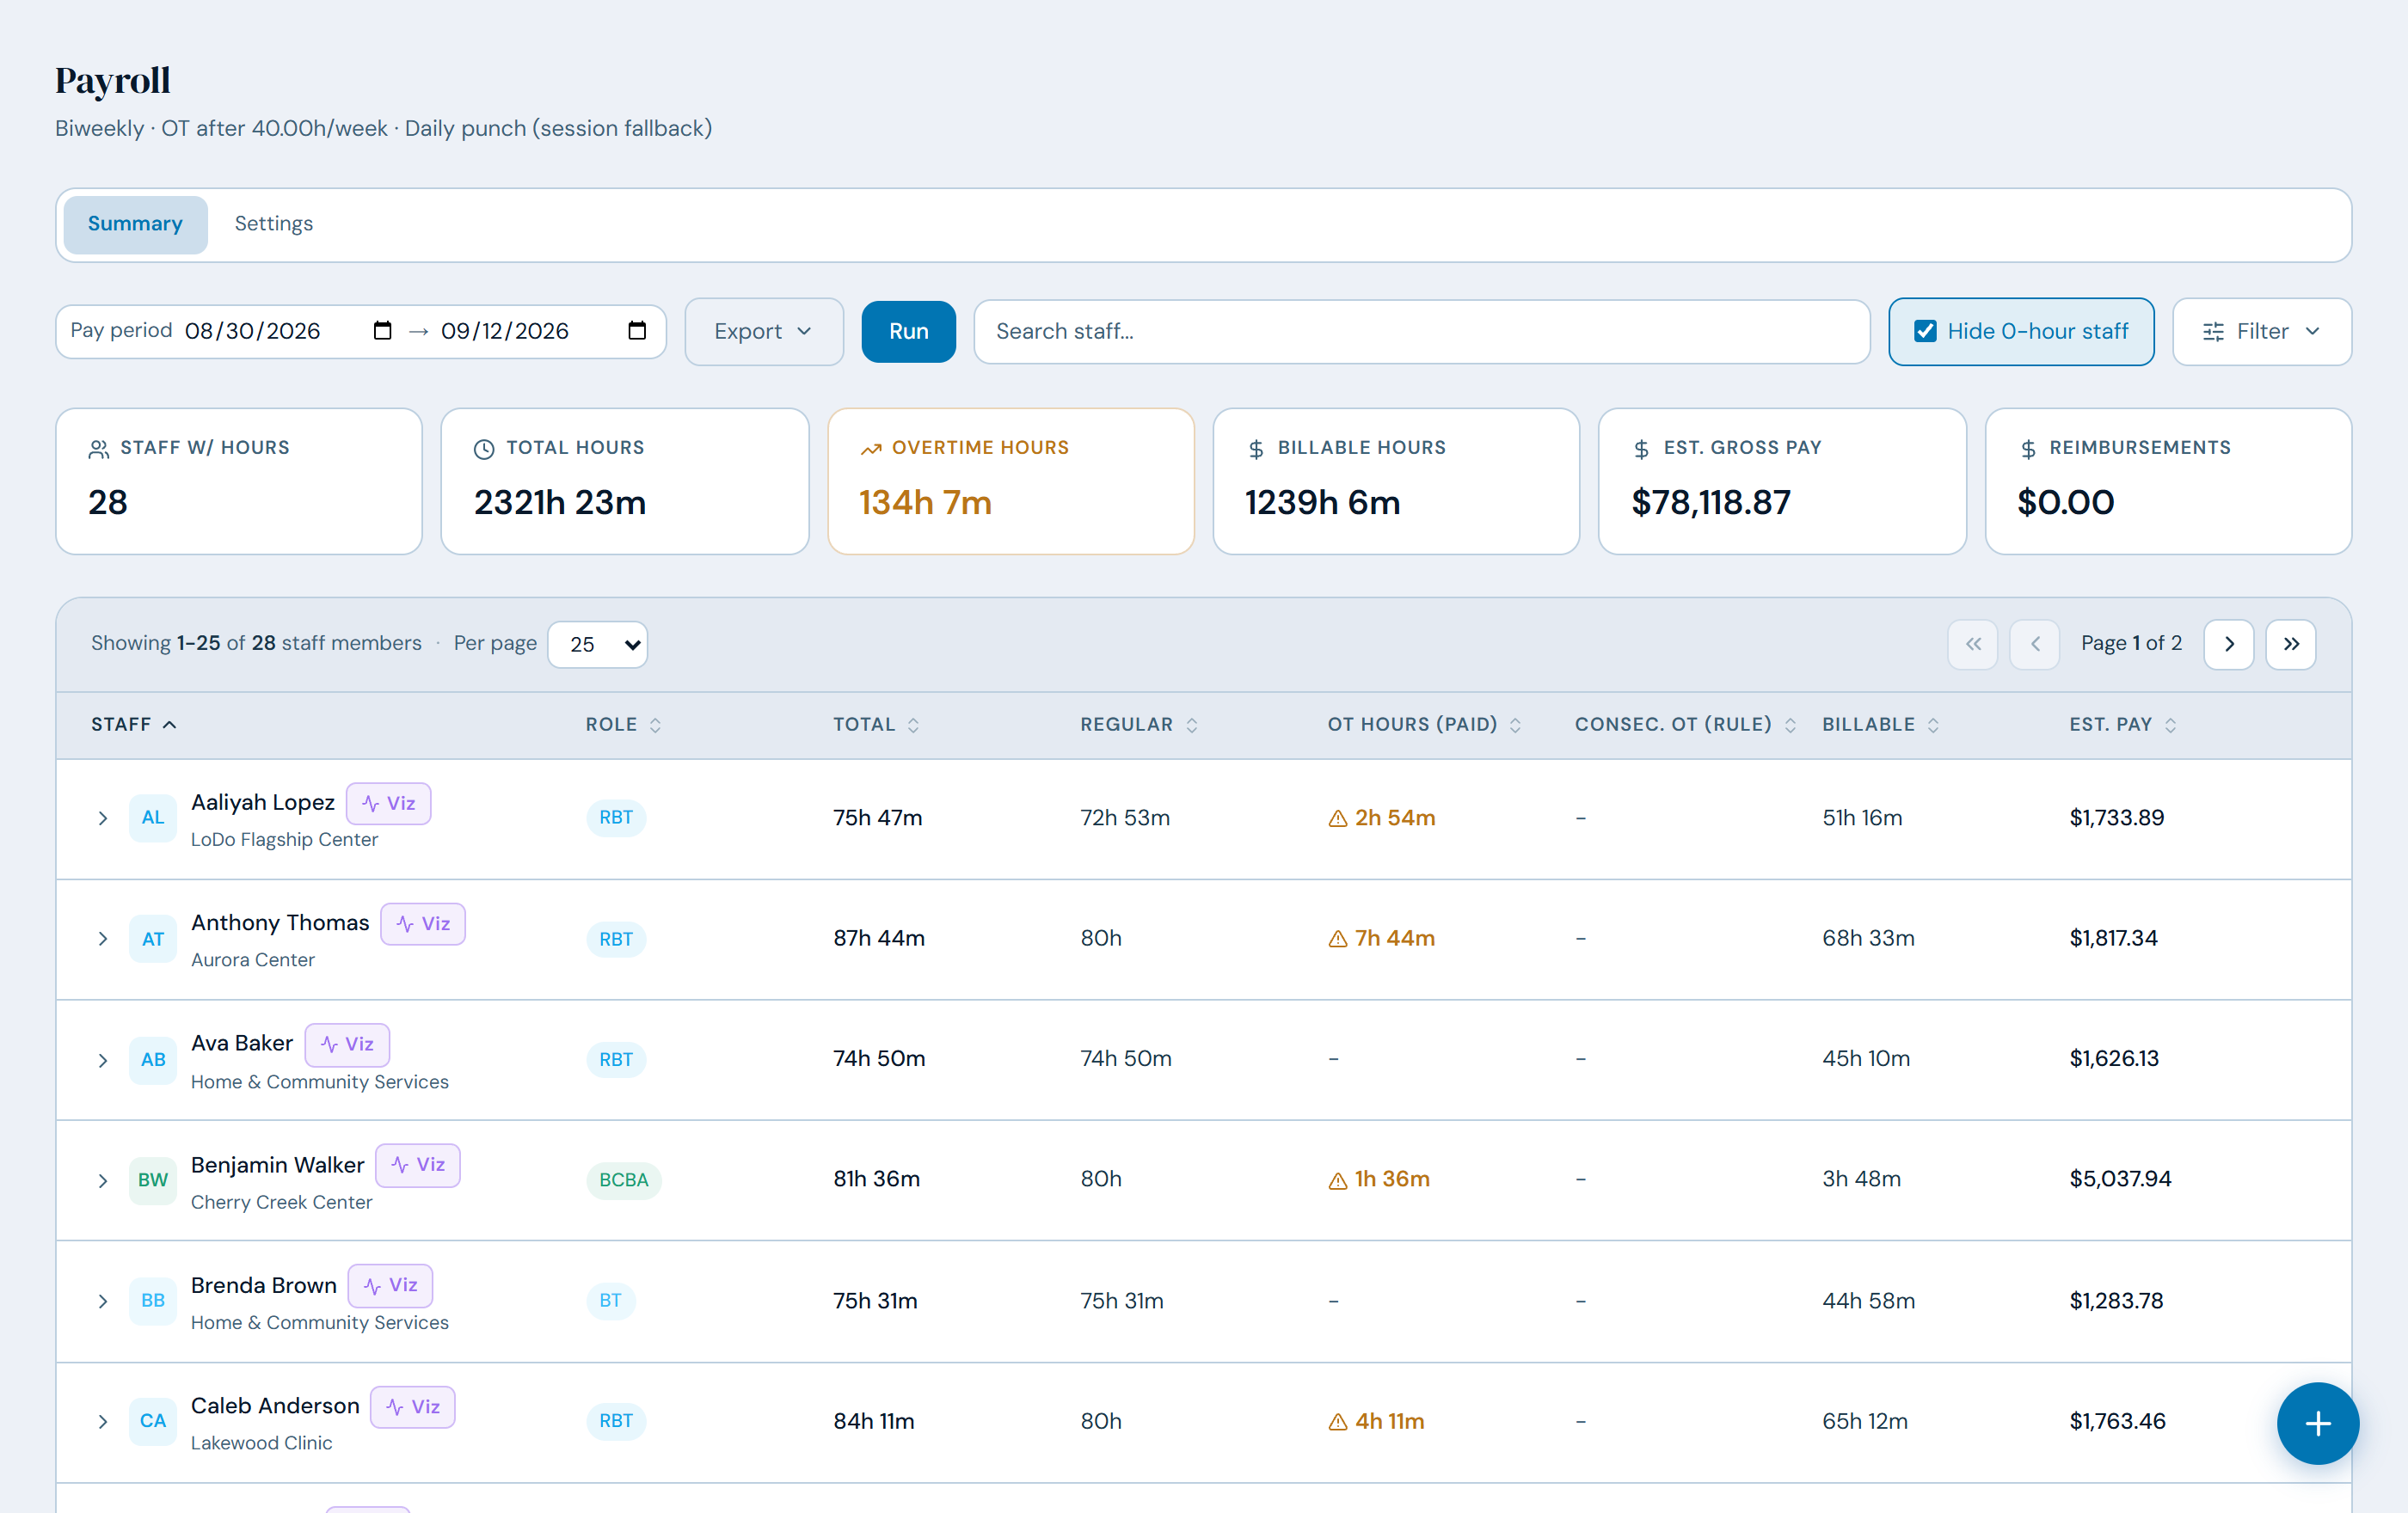Image resolution: width=2408 pixels, height=1513 pixels.
Task: Click the BW avatar for Benjamin Walker
Action: coord(153,1179)
